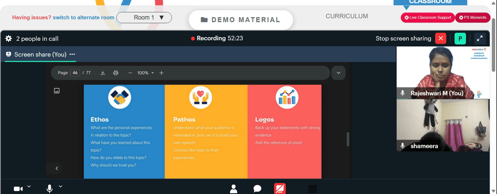Screen dimensions: 497x194
Task: Switch to the CURRICULUM tab
Action: click(347, 16)
